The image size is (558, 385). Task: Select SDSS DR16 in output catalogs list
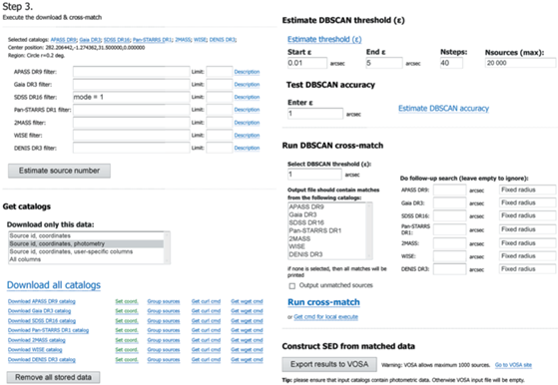tap(326, 222)
